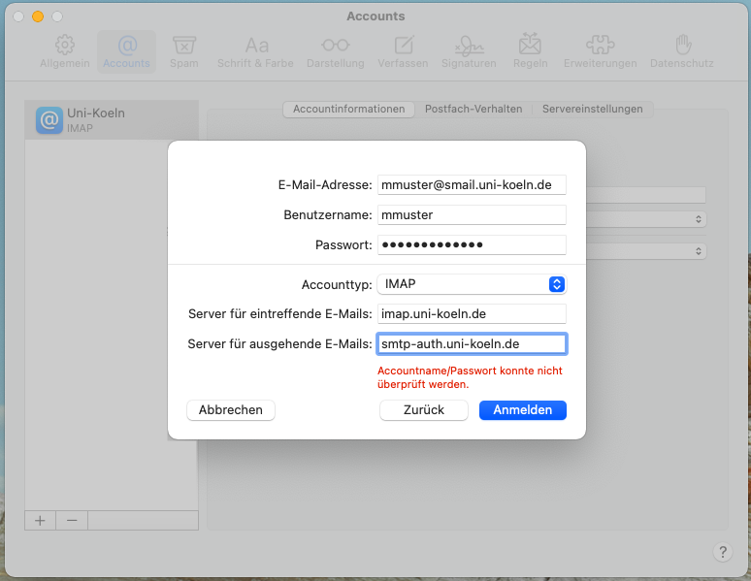
Task: Open the Accounttyp IMAP dropdown
Action: click(472, 284)
